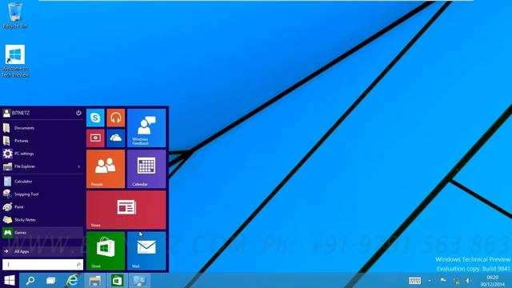Image resolution: width=512 pixels, height=288 pixels.
Task: Click the Start menu search box
Action: coord(42,265)
